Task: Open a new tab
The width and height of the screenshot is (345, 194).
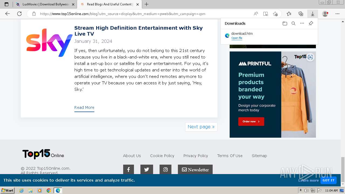Action: [x=146, y=4]
